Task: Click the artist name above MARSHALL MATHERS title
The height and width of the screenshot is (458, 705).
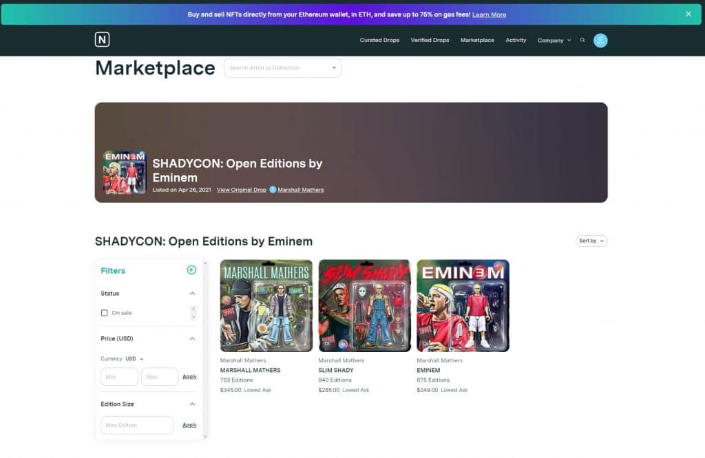Action: (x=243, y=360)
